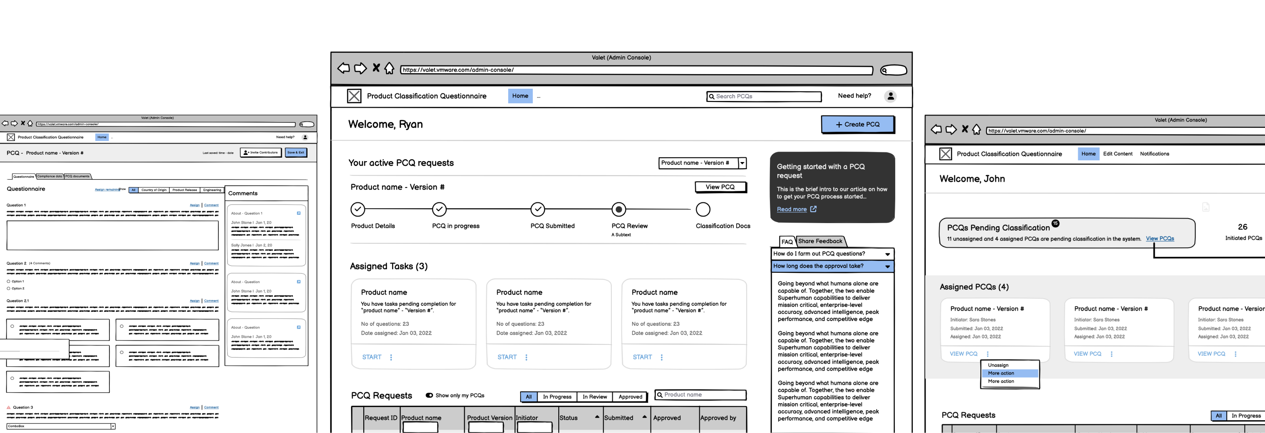Follow the View PCQs link
This screenshot has width=1265, height=433.
pos(1160,238)
